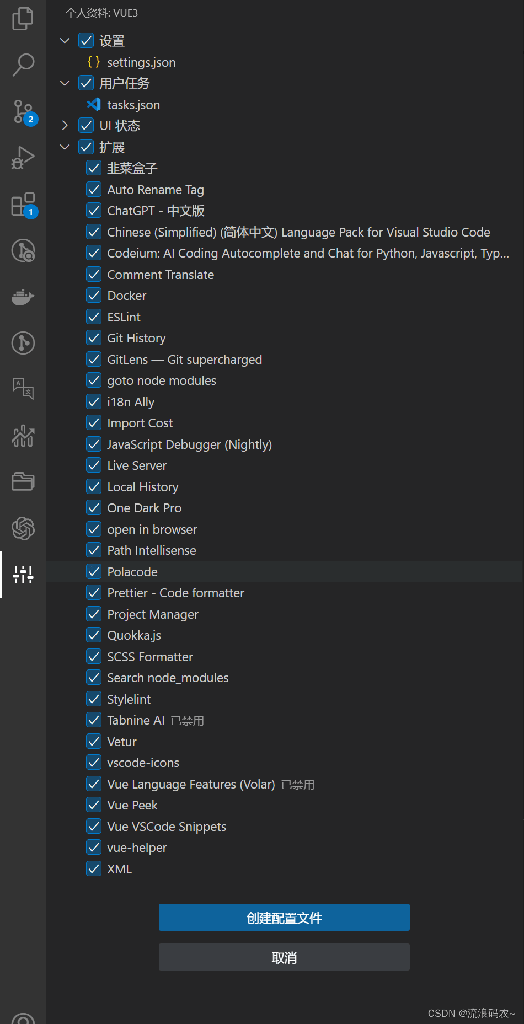Image resolution: width=524 pixels, height=1024 pixels.
Task: Open the Run and Debug view
Action: [x=23, y=158]
